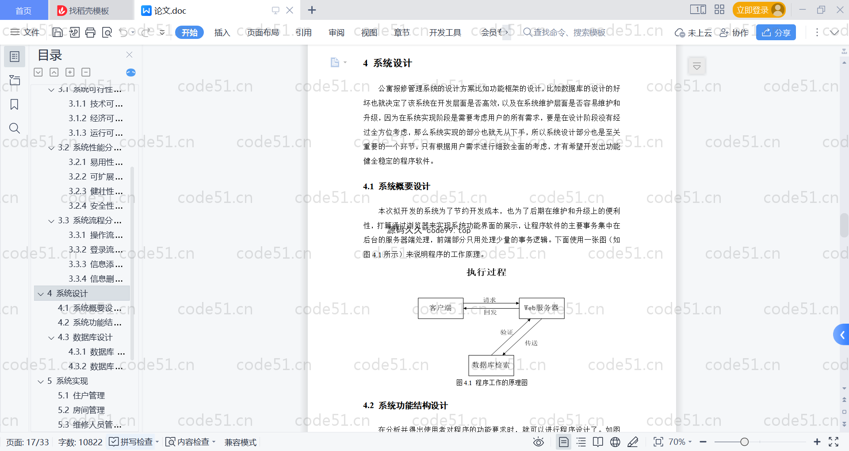Click the chapter navigation icon in sidebar

click(x=15, y=80)
